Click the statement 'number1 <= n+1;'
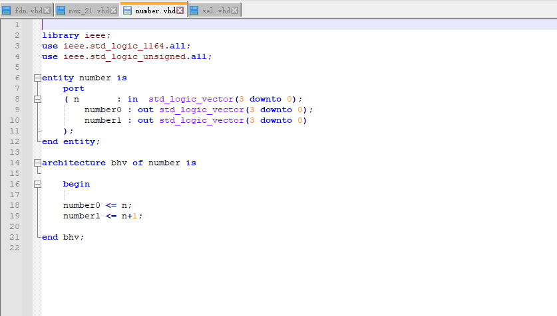This screenshot has width=557, height=316. (x=103, y=216)
